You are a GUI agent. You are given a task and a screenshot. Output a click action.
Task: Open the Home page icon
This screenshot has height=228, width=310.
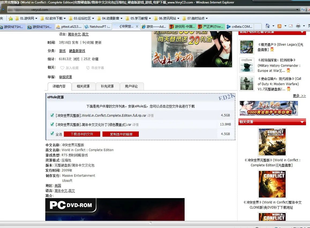[x=268, y=26]
